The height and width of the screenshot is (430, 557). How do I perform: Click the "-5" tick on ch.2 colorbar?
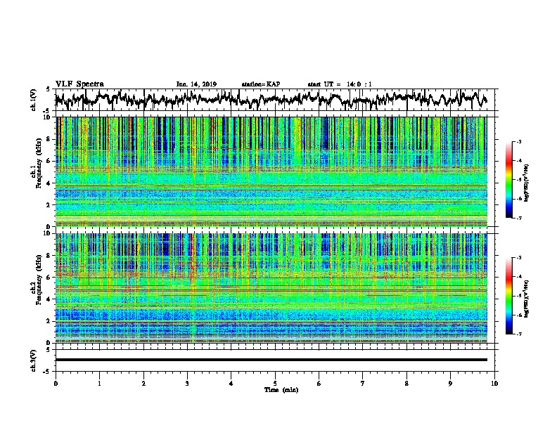[519, 296]
